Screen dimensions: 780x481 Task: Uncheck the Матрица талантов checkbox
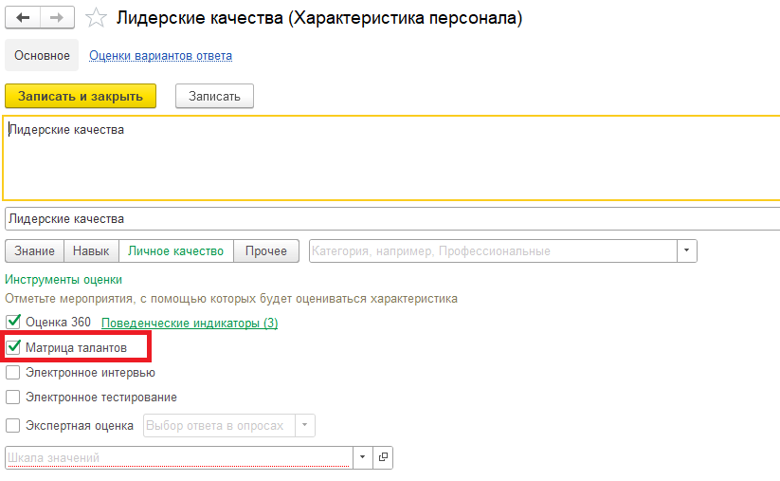13,348
